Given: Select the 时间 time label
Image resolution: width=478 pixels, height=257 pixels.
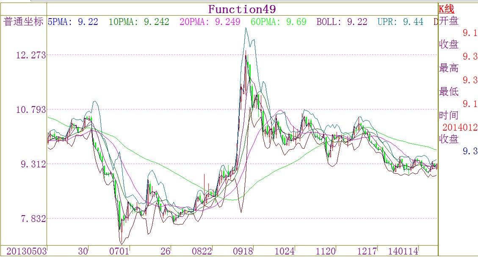Looking at the screenshot, I should (x=449, y=115).
